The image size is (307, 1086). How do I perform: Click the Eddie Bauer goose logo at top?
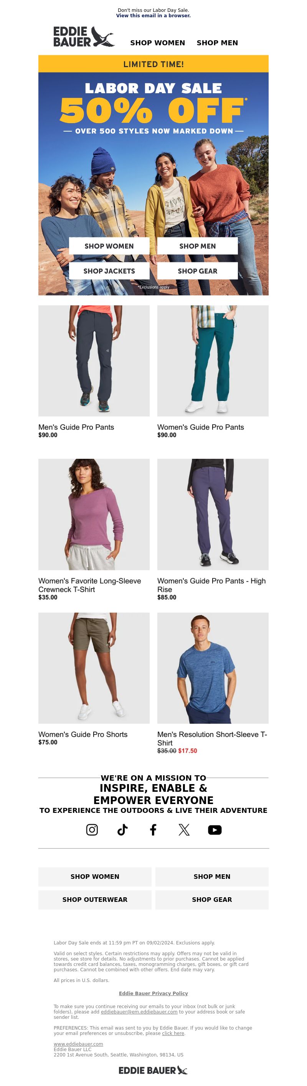84,37
